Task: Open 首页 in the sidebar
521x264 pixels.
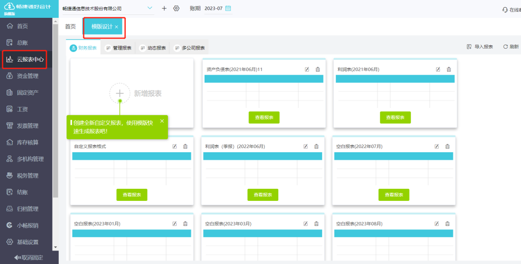Action: (x=26, y=26)
